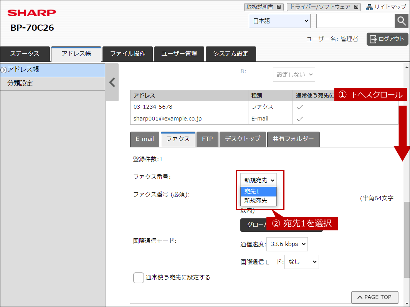Open 取扱説明書 manual external link

[263, 7]
